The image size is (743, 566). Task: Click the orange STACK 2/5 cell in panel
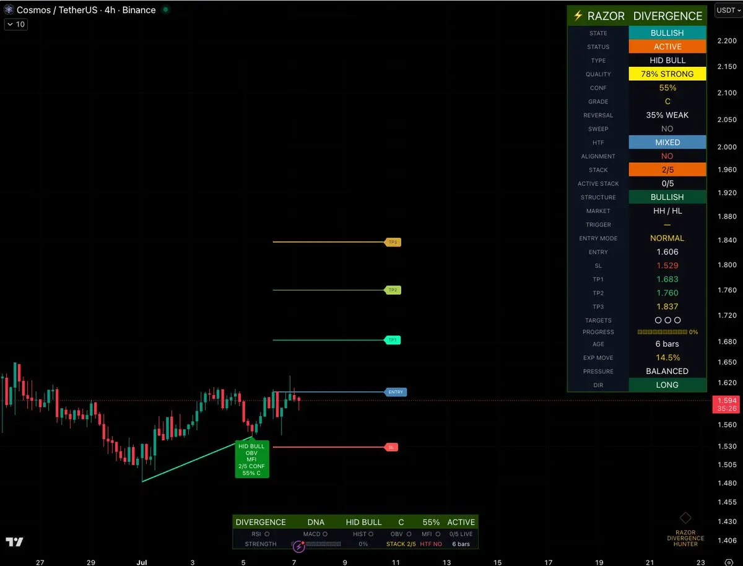(667, 170)
